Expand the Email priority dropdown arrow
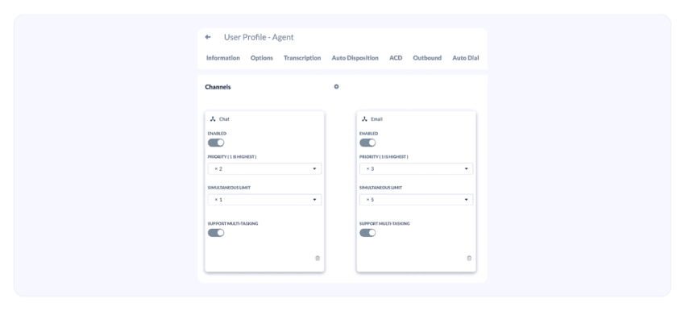685x311 pixels. click(466, 168)
